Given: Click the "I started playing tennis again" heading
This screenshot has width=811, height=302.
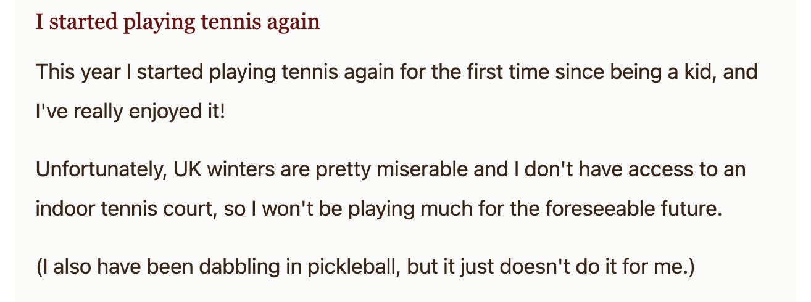Looking at the screenshot, I should click(x=178, y=22).
